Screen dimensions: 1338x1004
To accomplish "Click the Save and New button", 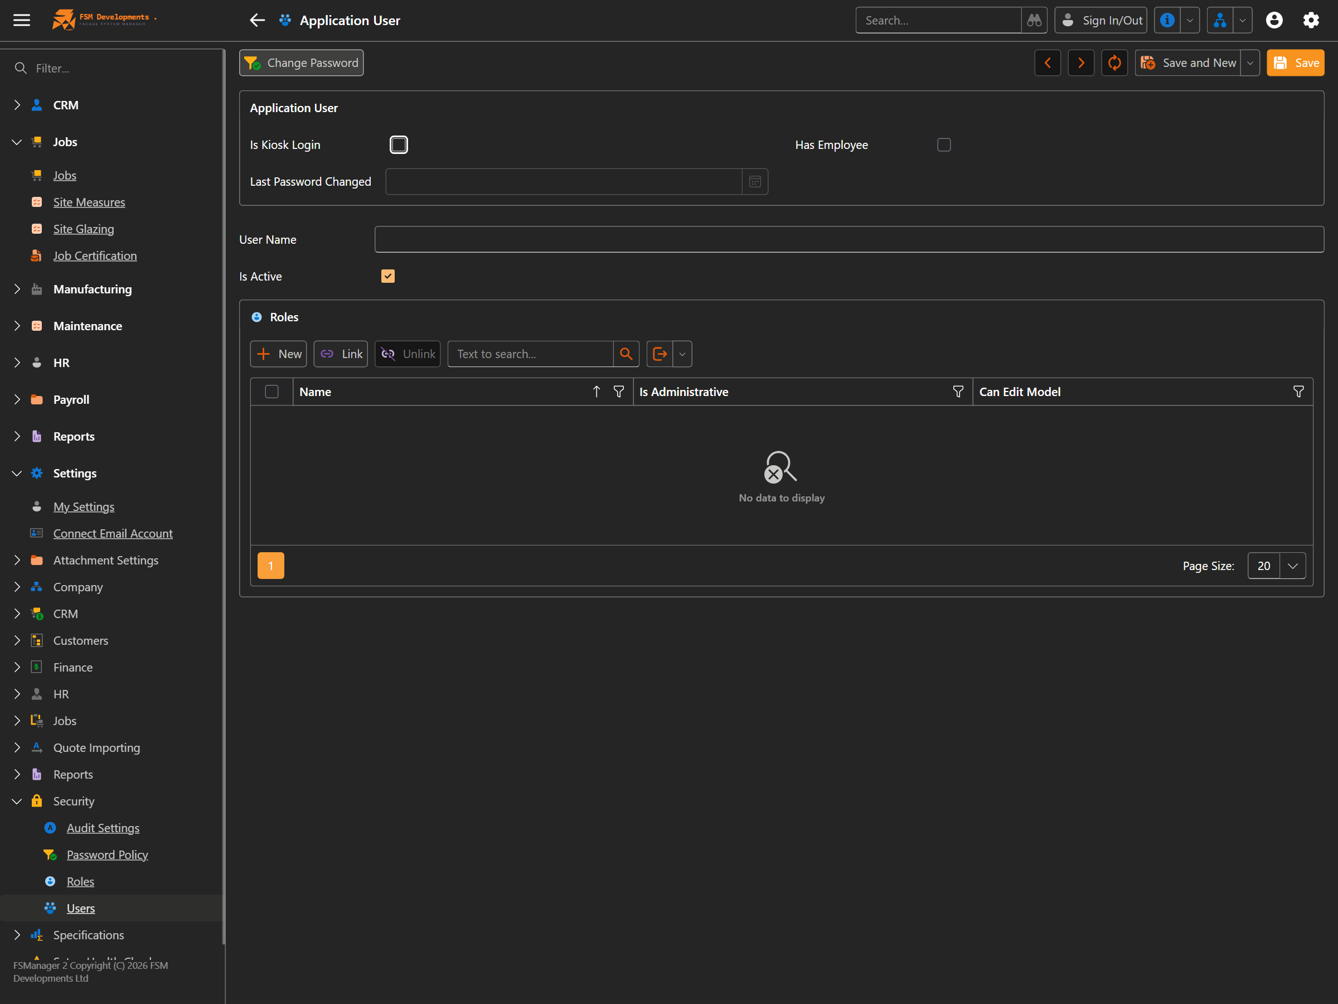I will coord(1188,63).
